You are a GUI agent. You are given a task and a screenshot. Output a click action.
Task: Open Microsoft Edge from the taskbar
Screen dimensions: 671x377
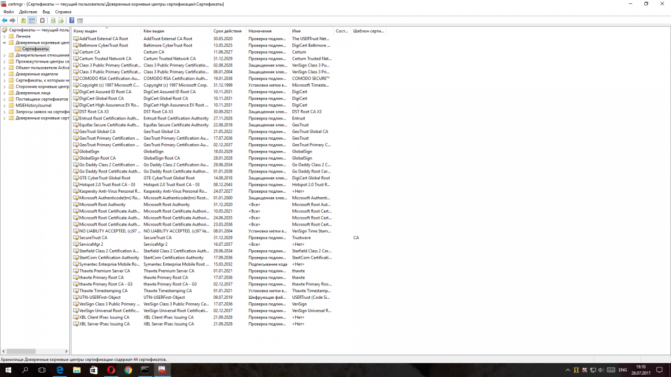coord(59,370)
